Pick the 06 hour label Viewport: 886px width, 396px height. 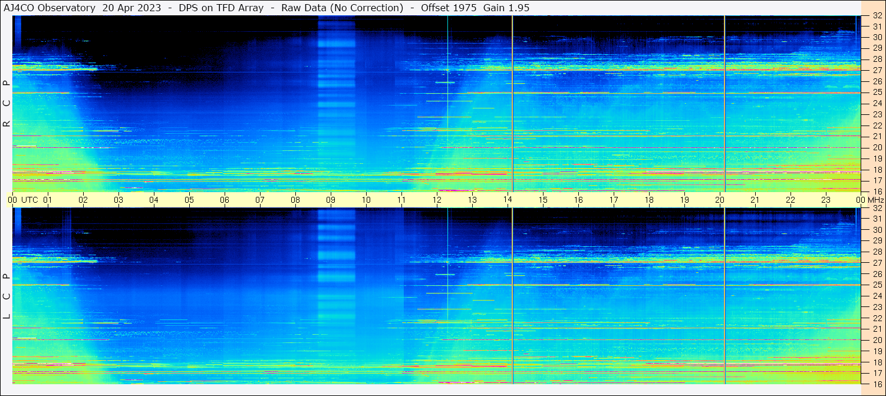click(225, 200)
